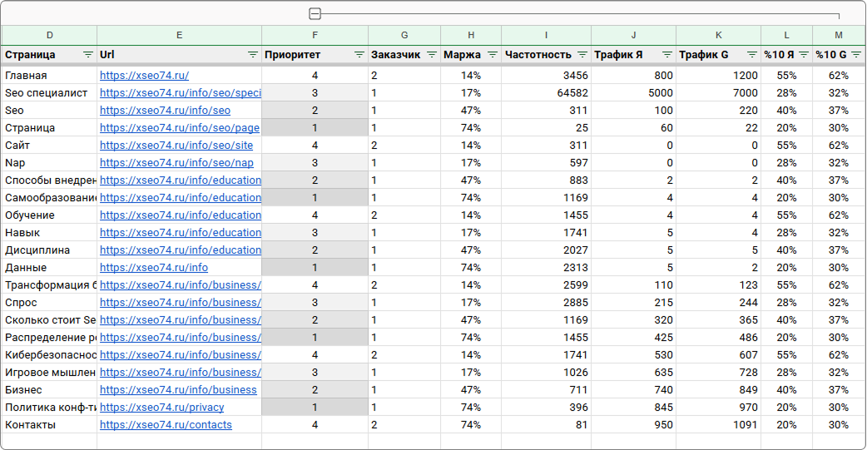This screenshot has width=867, height=450.
Task: Select Трафик Я cell 5000
Action: 634,93
